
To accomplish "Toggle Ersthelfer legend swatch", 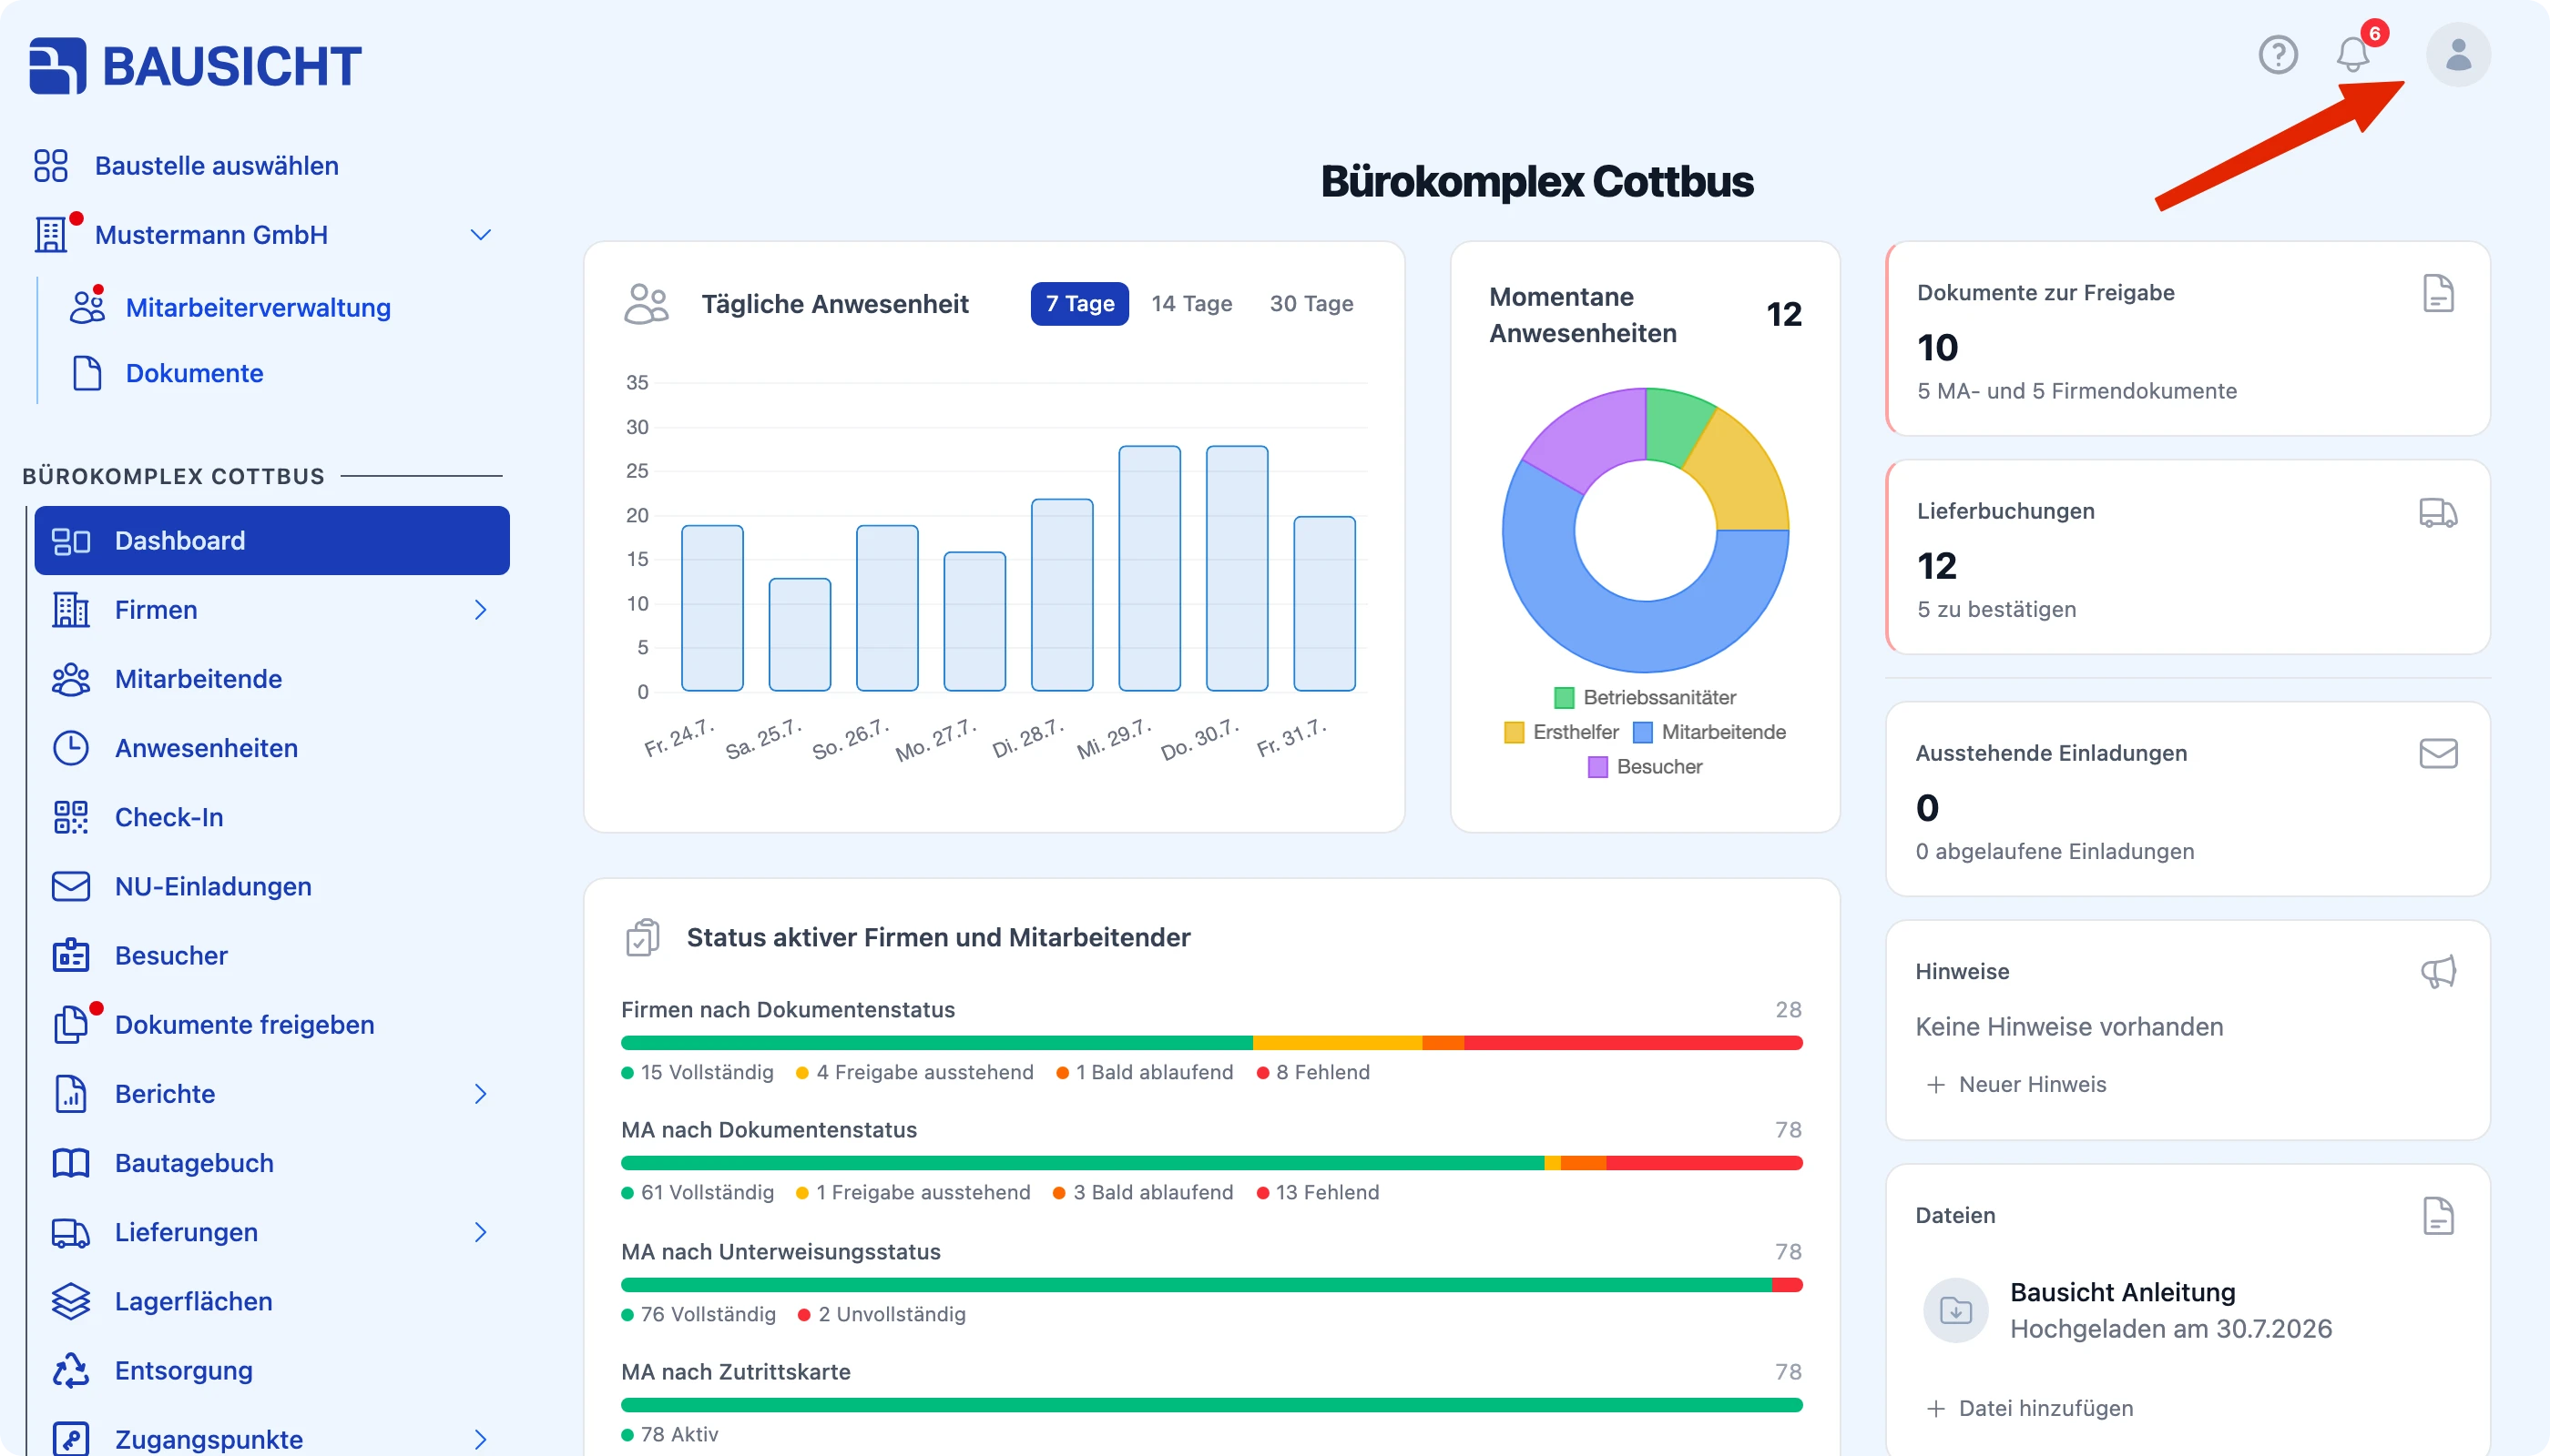I will pyautogui.click(x=1514, y=732).
